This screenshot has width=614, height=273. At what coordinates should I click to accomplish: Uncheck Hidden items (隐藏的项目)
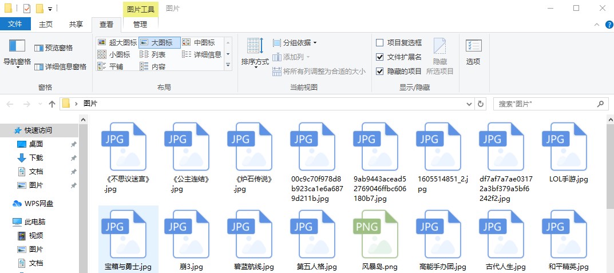(399, 72)
